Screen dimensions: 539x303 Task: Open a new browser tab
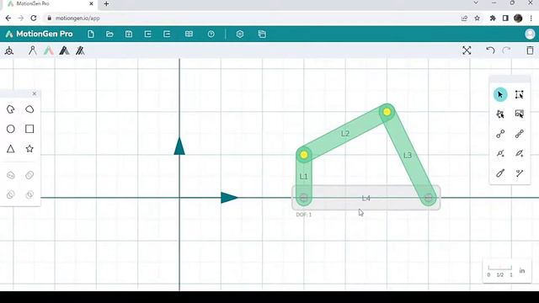point(106,3)
